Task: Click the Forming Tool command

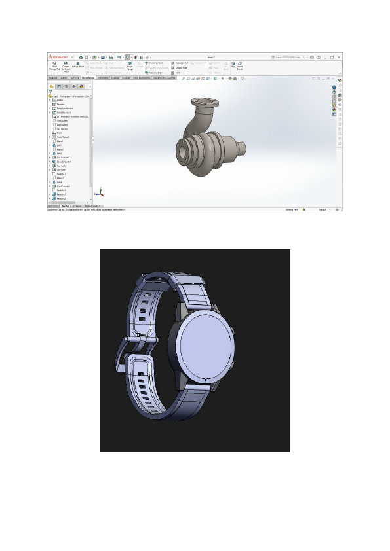Action: click(x=153, y=63)
